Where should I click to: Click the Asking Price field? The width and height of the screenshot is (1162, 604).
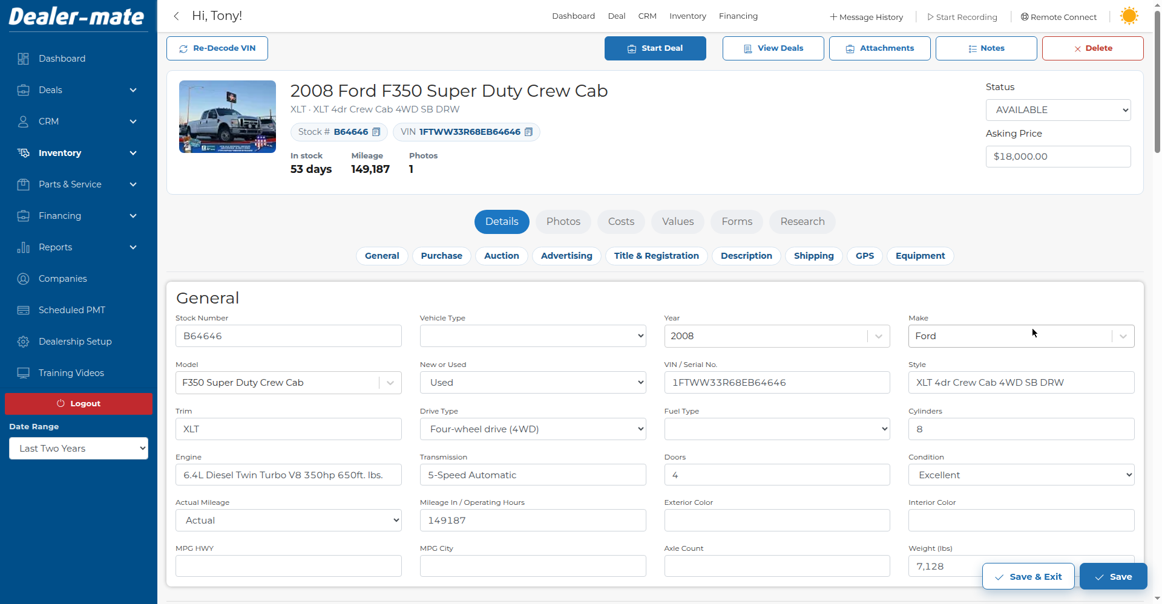pyautogui.click(x=1058, y=157)
